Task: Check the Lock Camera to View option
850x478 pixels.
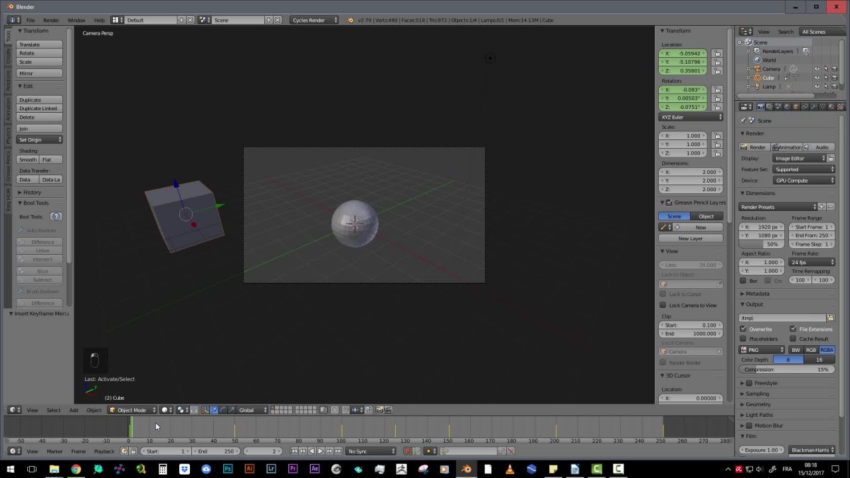Action: (663, 305)
